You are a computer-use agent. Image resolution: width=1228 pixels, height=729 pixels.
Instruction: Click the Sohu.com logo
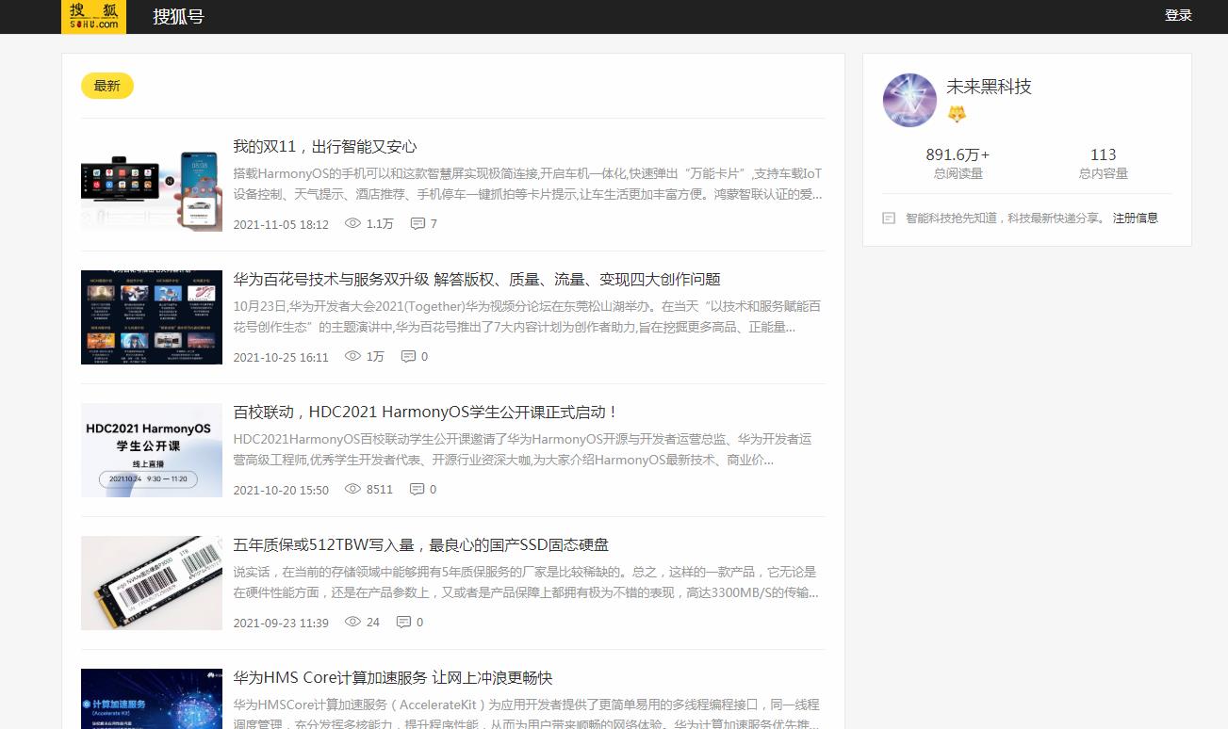pos(93,16)
